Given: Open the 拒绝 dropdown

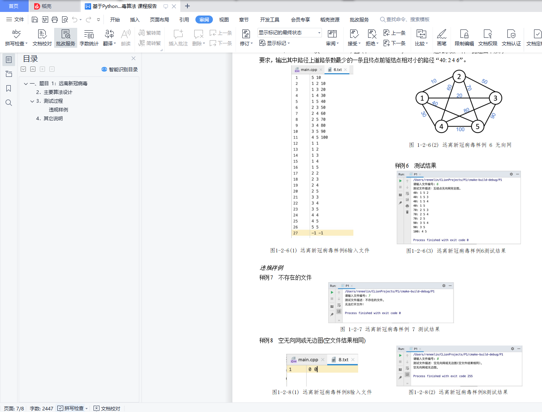Looking at the screenshot, I should [x=377, y=44].
